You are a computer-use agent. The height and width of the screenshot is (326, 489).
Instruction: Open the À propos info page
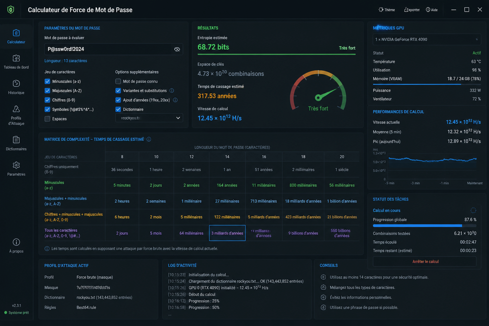click(16, 245)
